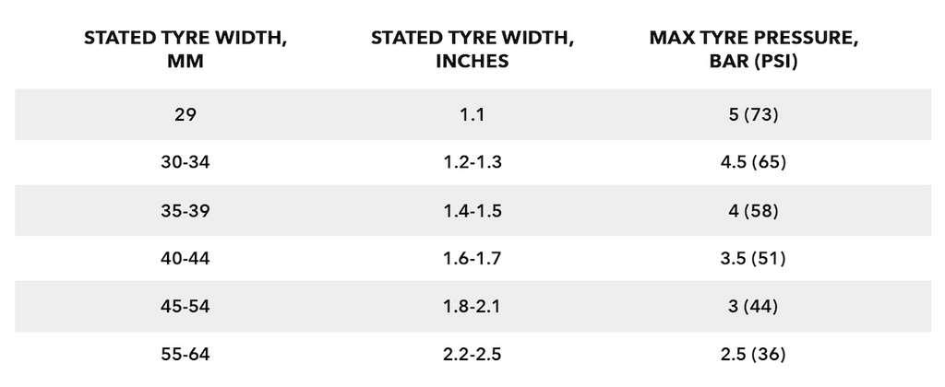Select the 30-34 mm width cell
Viewport: 945px width, 387px height.
[185, 163]
